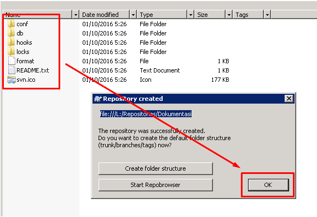This screenshot has width=317, height=217.
Task: Sort by the Tags column header
Action: (x=249, y=15)
